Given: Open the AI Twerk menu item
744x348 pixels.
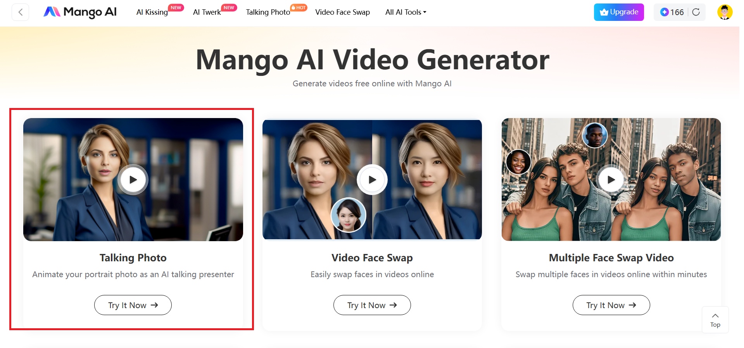Looking at the screenshot, I should click(207, 12).
